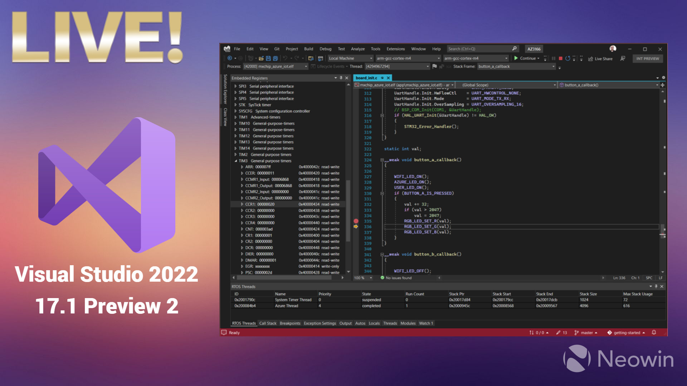Select the Save All icon in the toolbar
Screen dimensions: 687x386
[x=275, y=58]
